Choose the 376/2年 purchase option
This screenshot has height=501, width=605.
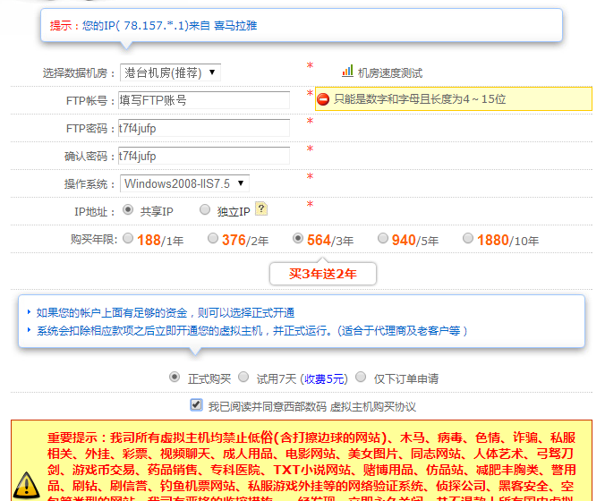213,238
